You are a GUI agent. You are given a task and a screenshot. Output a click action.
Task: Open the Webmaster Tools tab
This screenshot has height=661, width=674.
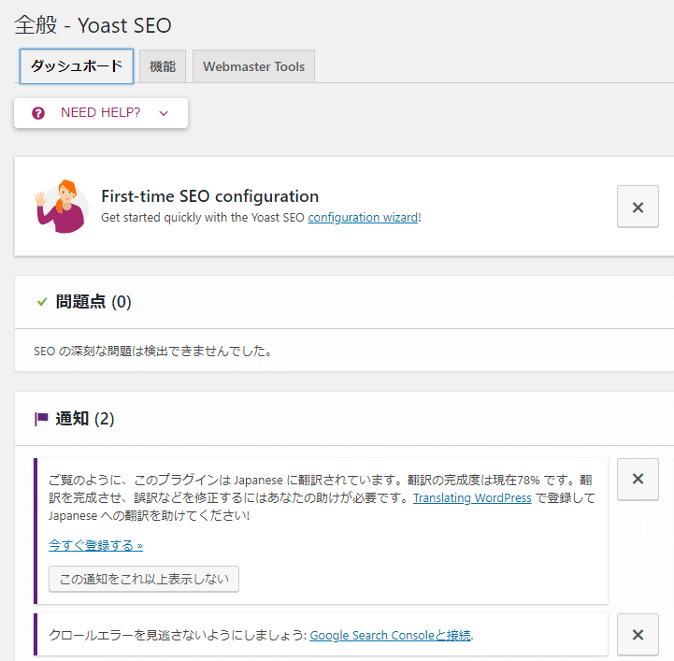pyautogui.click(x=253, y=66)
